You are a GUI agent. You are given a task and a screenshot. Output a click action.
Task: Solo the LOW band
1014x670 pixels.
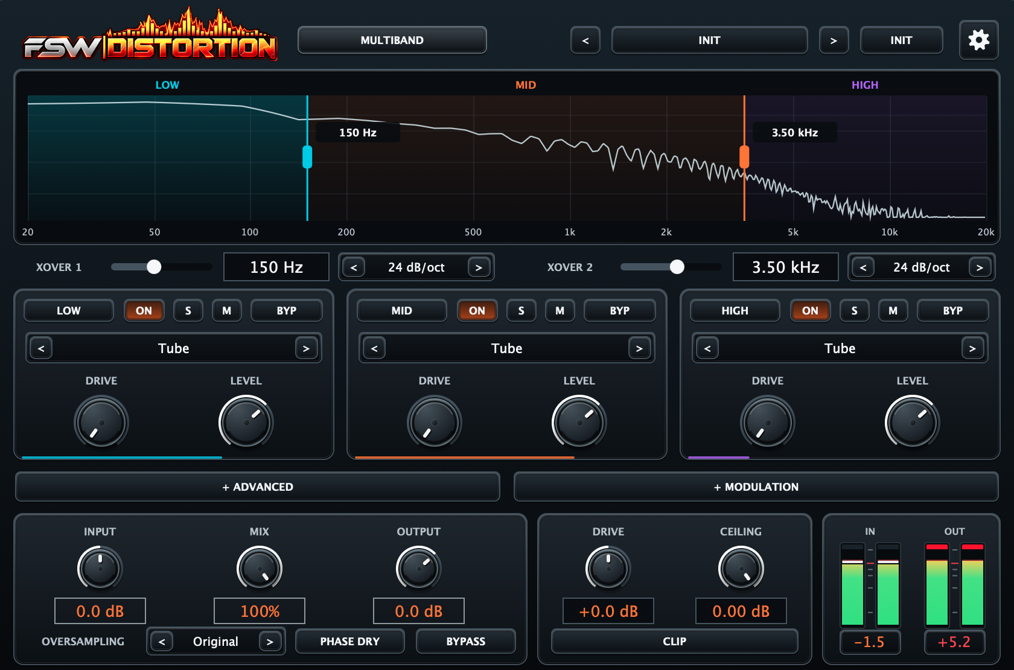[188, 310]
